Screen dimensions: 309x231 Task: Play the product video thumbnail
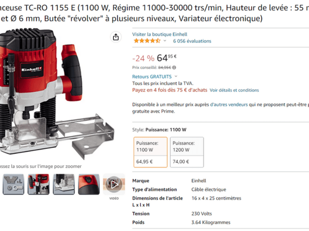[x=114, y=184]
